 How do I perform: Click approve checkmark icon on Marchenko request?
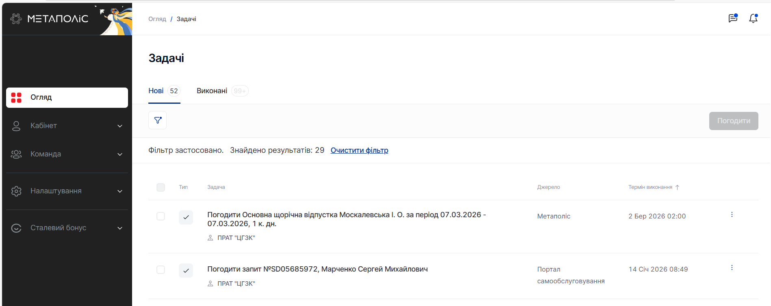pos(186,270)
